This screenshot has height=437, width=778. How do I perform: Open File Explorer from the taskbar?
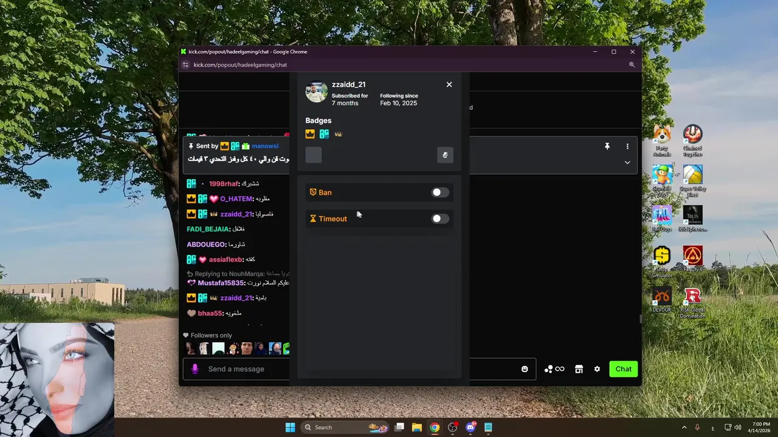pyautogui.click(x=417, y=427)
